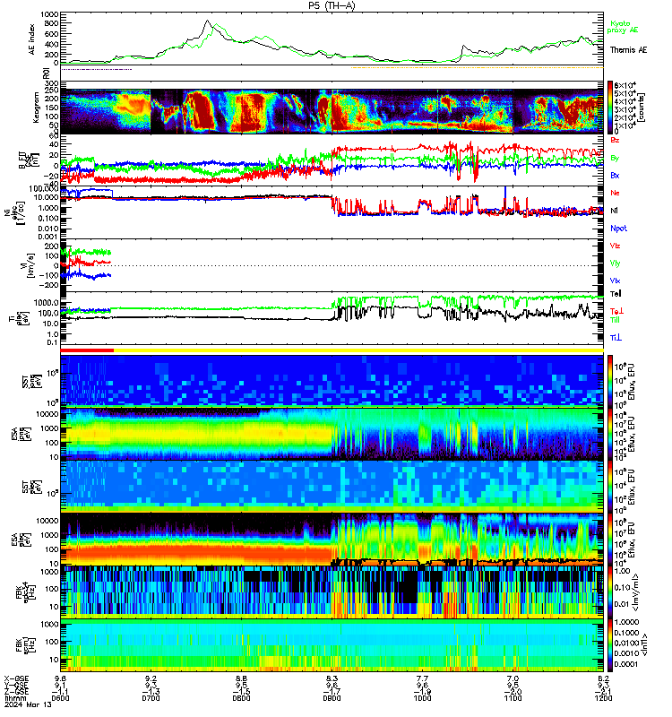This screenshot has height=717, width=672.
Task: Select the red Viz legend label
Action: click(615, 246)
